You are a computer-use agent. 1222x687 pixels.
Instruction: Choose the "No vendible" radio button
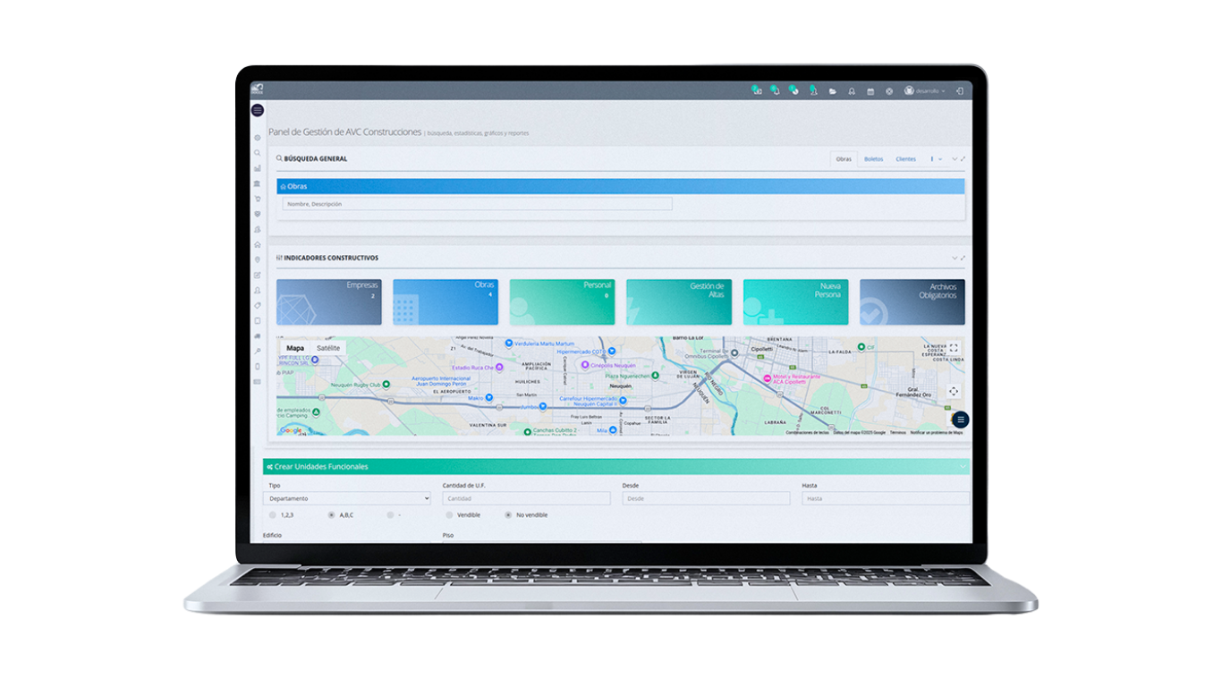click(509, 515)
